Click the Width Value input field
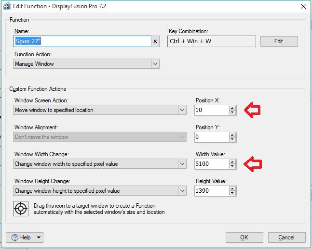Screen dimensions: 312x249 211,164
